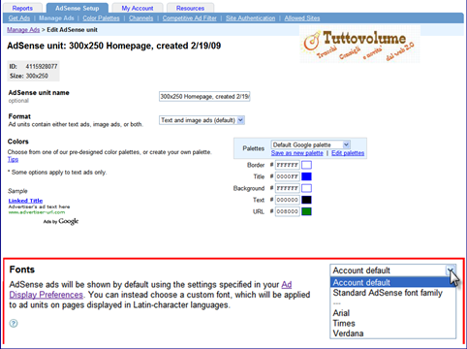Open Manage Ads submenu link

[x=56, y=18]
